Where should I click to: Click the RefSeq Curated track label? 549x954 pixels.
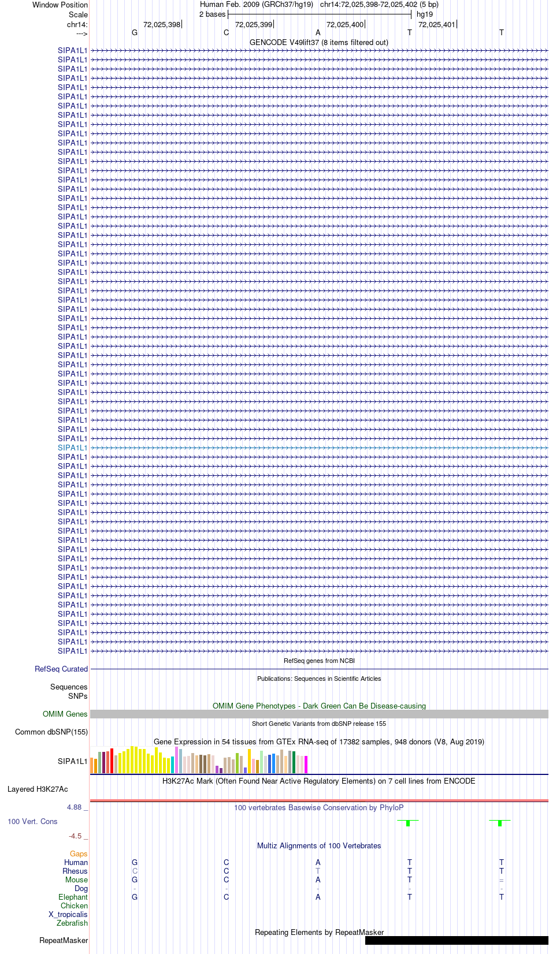pyautogui.click(x=61, y=669)
